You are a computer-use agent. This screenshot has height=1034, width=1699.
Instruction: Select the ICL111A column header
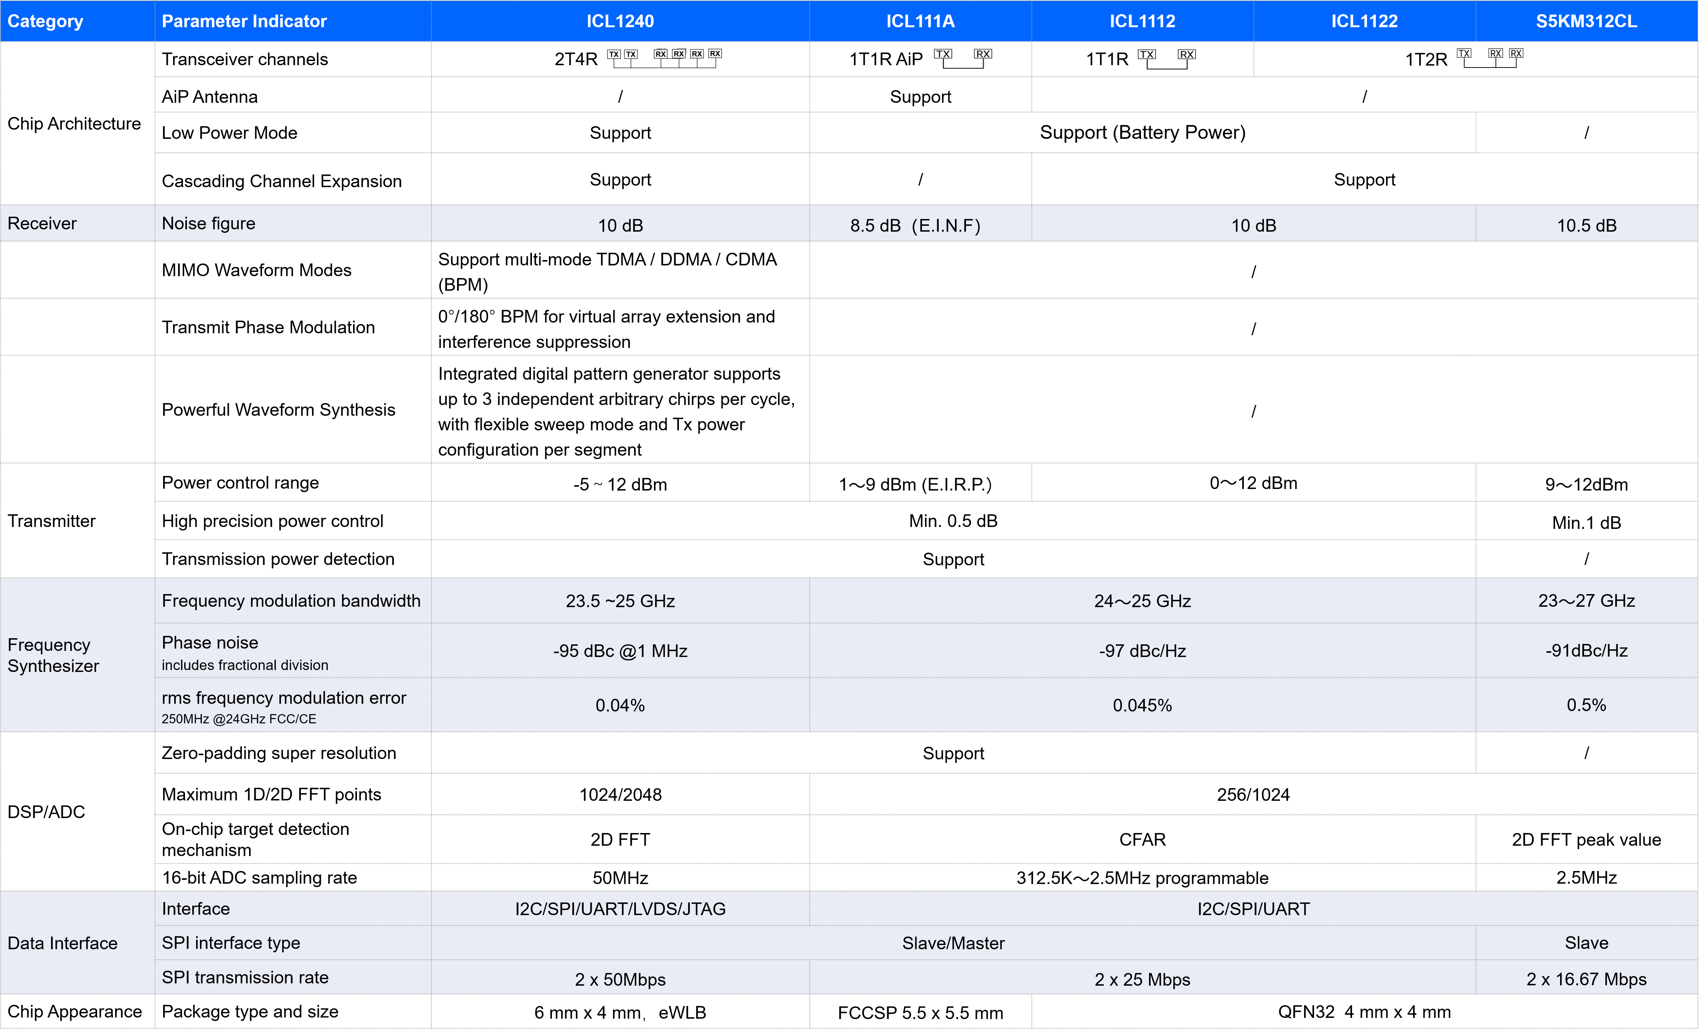point(920,21)
